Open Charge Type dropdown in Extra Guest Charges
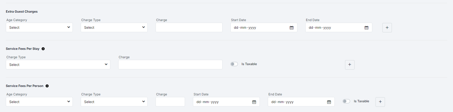The image size is (453, 112). coord(114,28)
